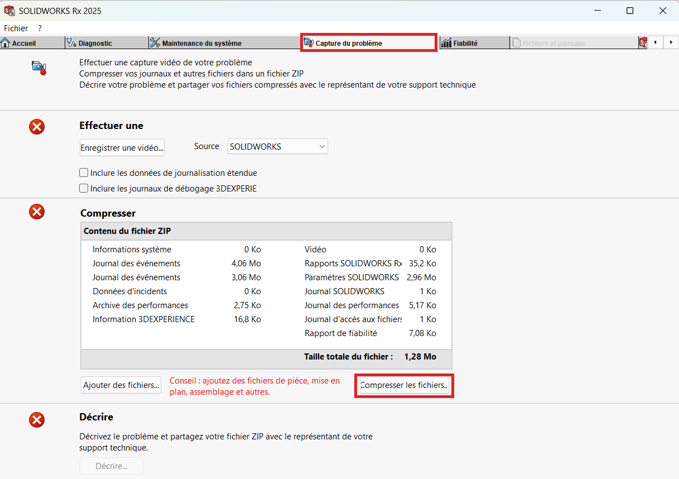Click the Accueil house icon
Viewport: 679px width, 479px height.
pyautogui.click(x=6, y=43)
